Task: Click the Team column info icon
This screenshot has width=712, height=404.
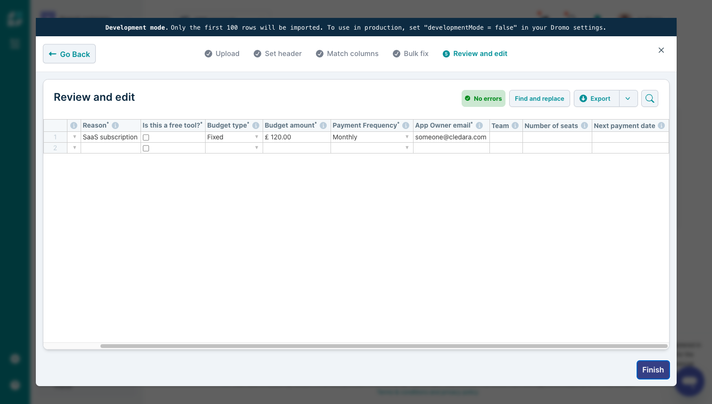Action: [x=515, y=125]
